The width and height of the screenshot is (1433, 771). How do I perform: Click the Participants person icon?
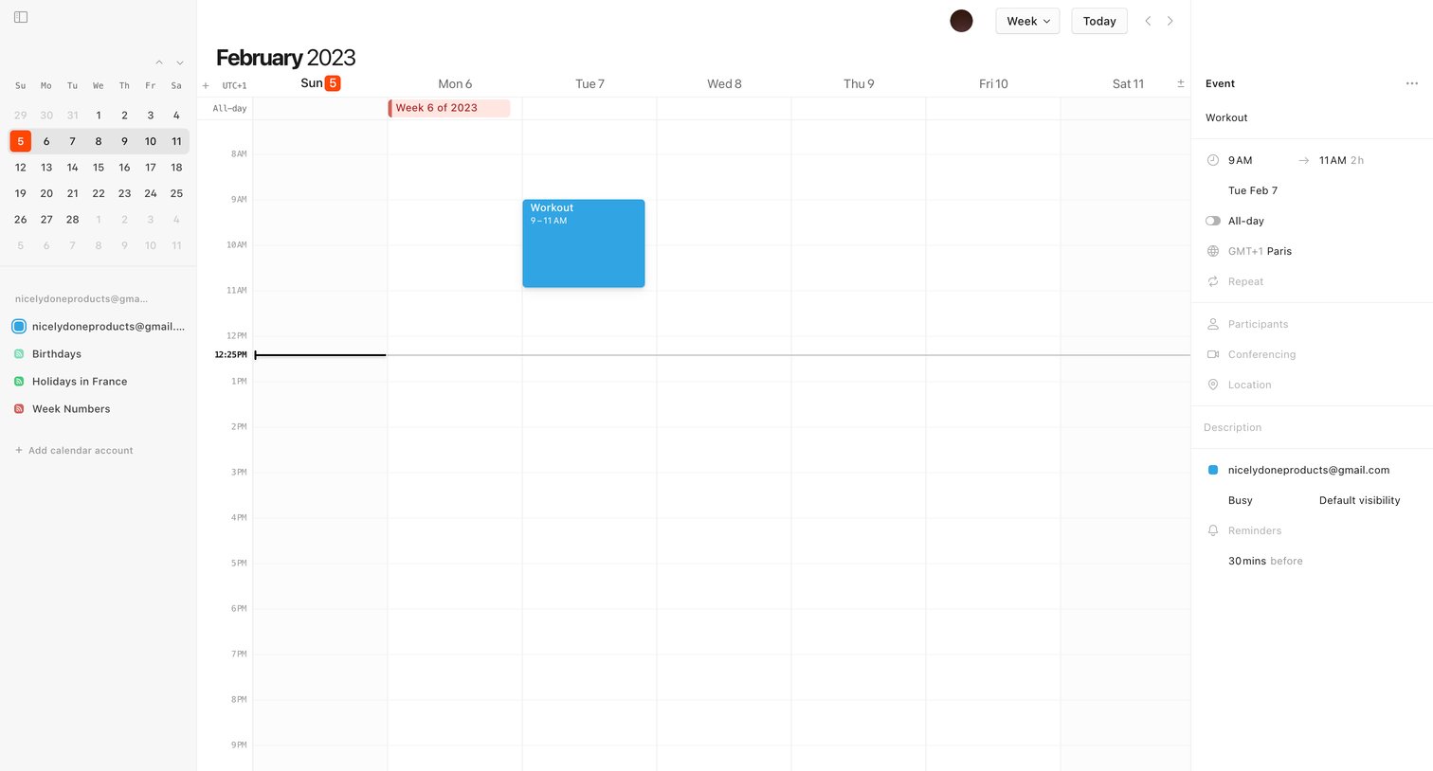1213,324
